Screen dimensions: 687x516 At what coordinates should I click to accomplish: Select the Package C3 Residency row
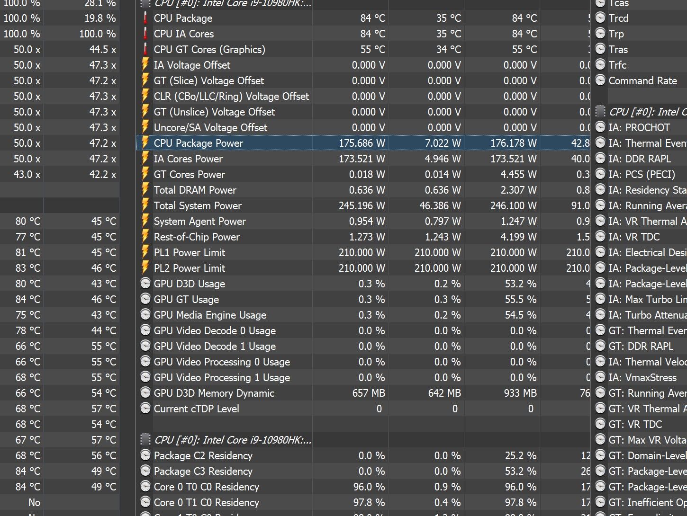tap(363, 471)
